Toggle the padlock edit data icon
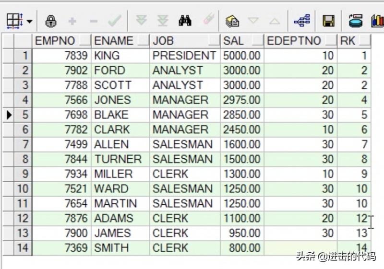This screenshot has height=269, width=384. tap(51, 21)
